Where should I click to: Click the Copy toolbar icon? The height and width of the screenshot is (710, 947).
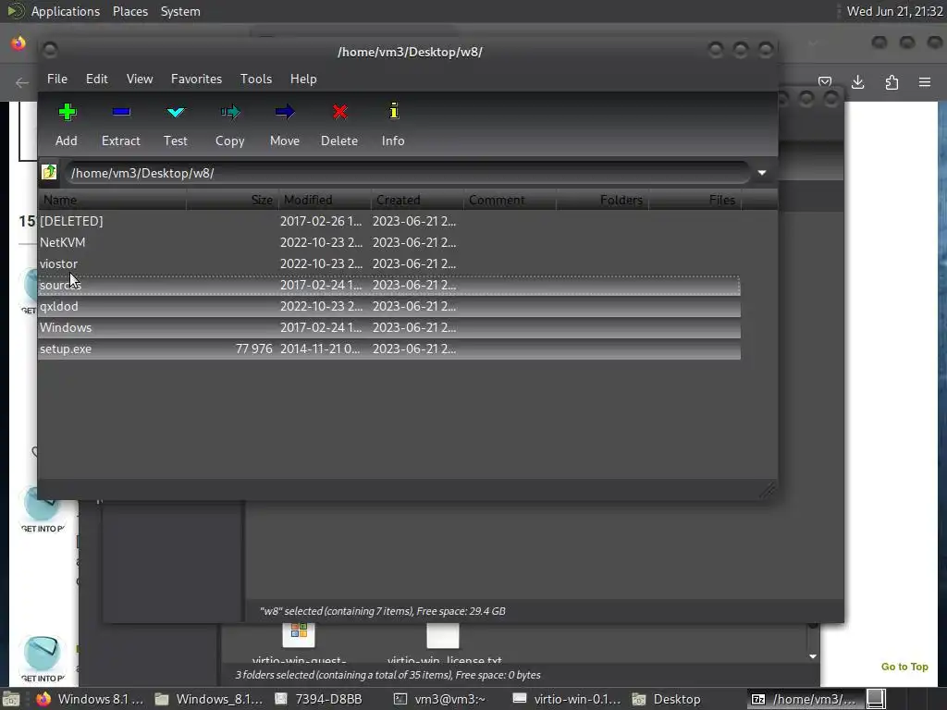pos(230,112)
